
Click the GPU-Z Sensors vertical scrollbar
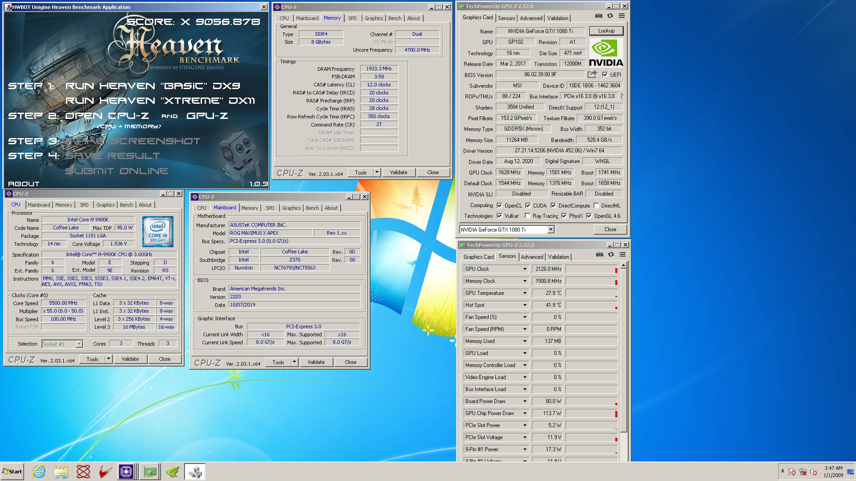[623, 350]
